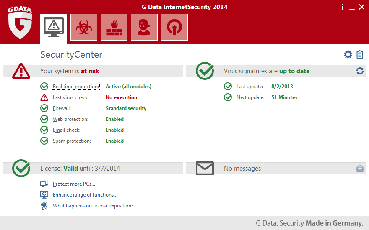Click the three-dot menu in title bar
Viewport: 369px width, 230px height.
tap(342, 7)
